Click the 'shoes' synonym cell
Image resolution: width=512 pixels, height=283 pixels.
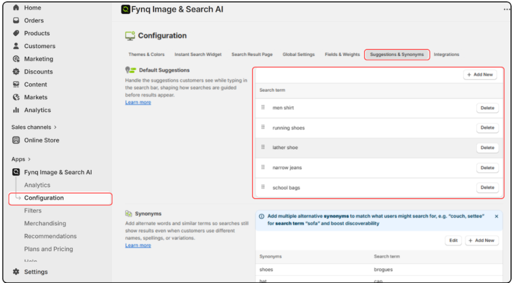pyautogui.click(x=266, y=270)
